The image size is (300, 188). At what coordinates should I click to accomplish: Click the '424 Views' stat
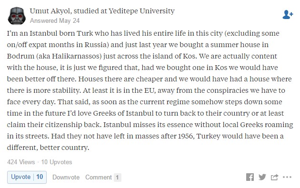point(21,162)
